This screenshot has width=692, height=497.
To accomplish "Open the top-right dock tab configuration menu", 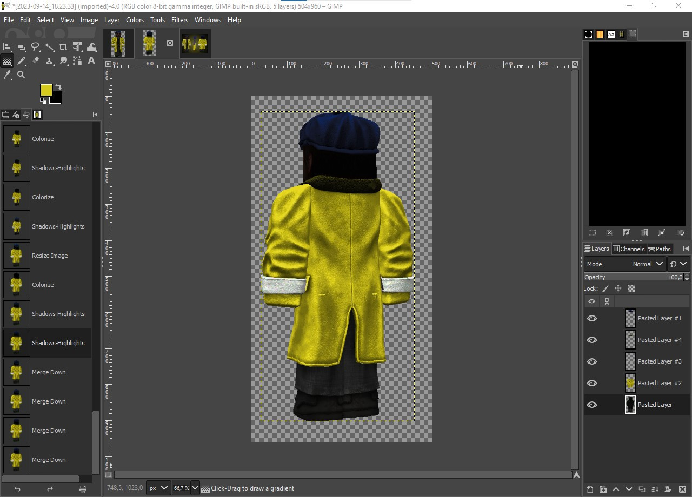I will point(686,34).
